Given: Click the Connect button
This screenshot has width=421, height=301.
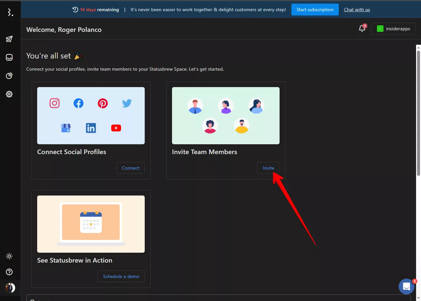Looking at the screenshot, I should (131, 168).
